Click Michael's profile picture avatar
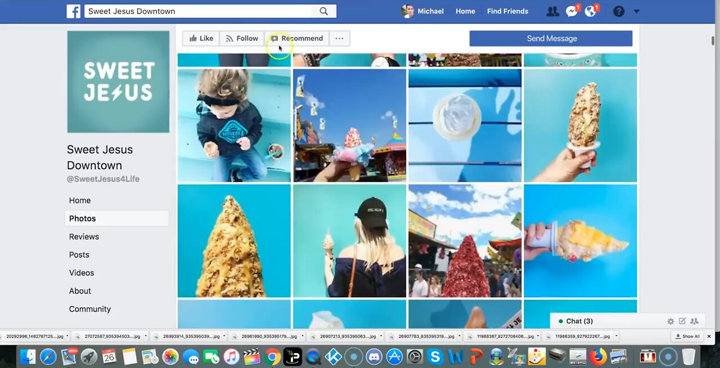720x368 pixels. click(408, 11)
